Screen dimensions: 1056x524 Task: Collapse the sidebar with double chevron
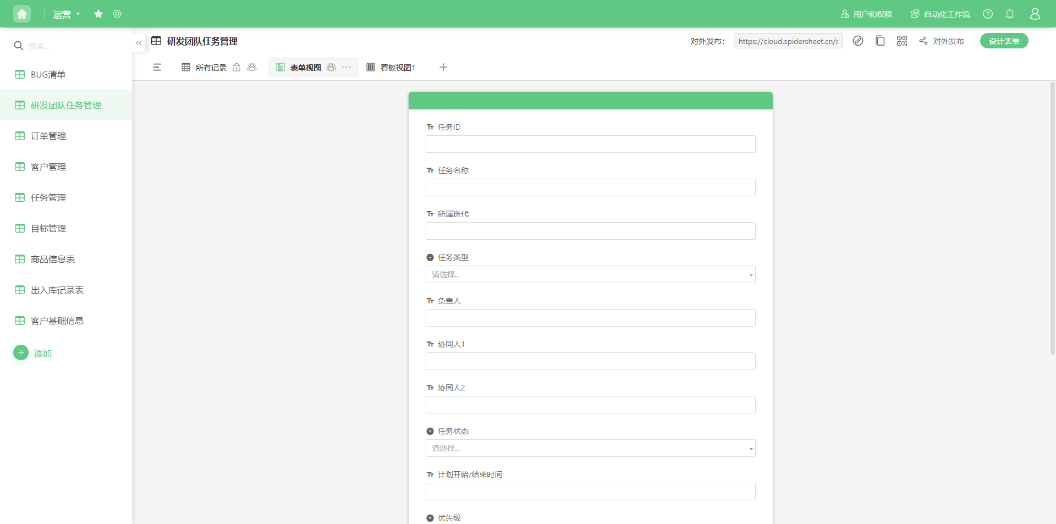click(x=139, y=42)
